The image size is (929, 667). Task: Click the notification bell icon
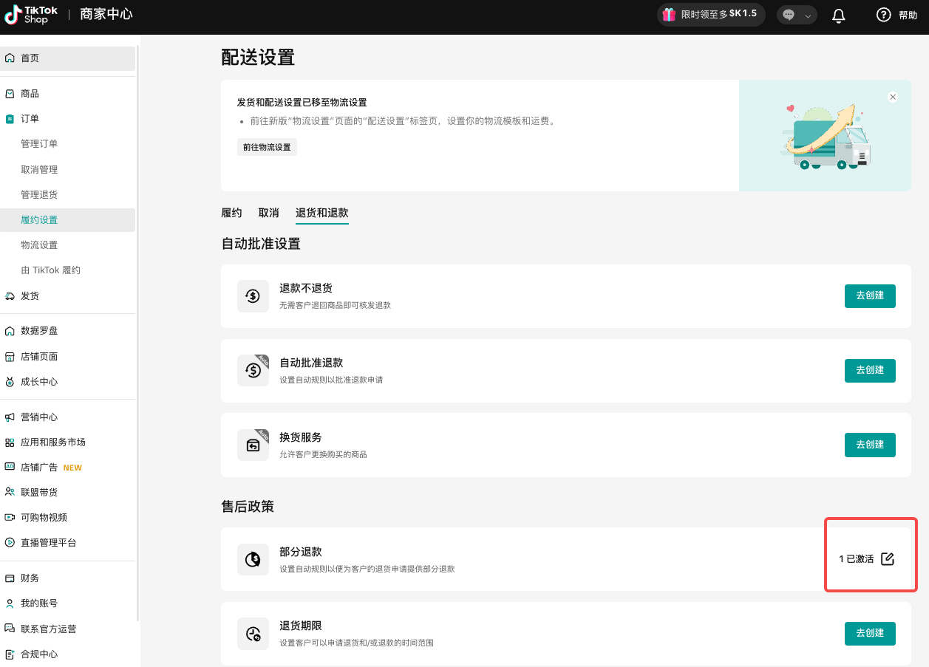pyautogui.click(x=839, y=16)
